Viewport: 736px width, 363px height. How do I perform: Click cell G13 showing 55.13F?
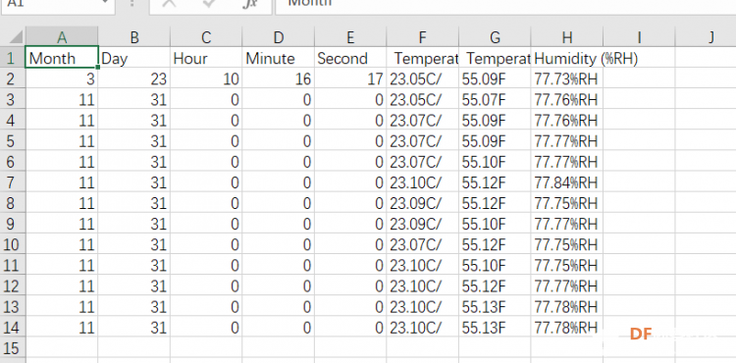click(x=495, y=306)
